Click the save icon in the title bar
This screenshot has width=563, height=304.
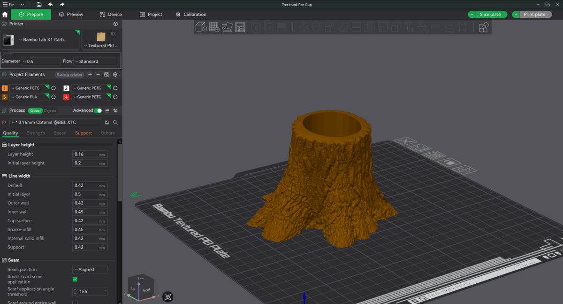pyautogui.click(x=39, y=4)
